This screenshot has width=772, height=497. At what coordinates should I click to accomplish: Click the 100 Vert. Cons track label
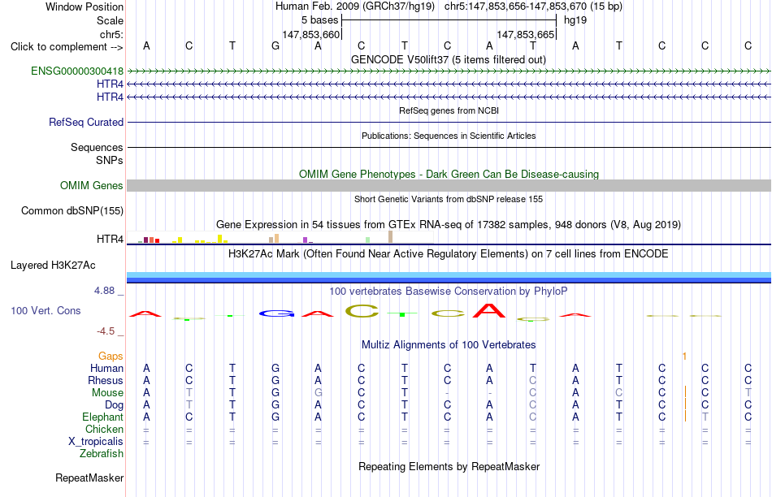46,310
